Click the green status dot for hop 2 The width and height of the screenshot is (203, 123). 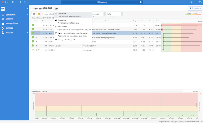click(x=33, y=29)
